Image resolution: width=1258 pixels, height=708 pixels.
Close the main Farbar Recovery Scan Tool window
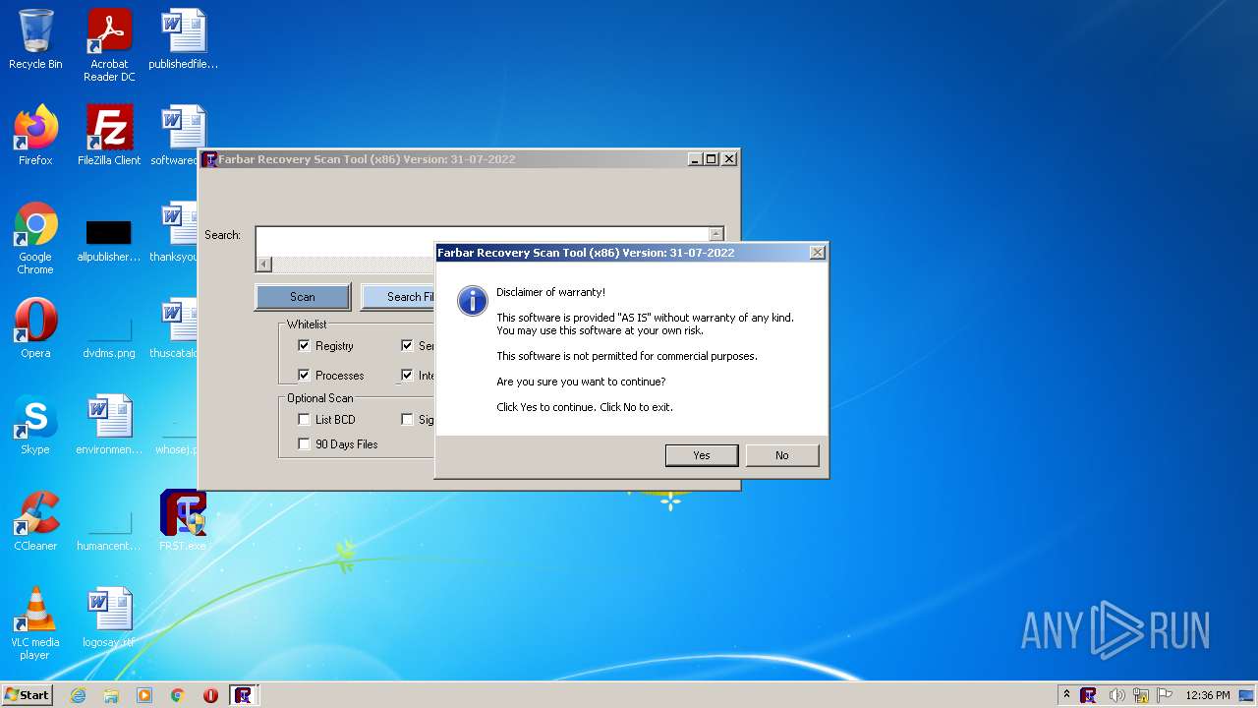729,159
